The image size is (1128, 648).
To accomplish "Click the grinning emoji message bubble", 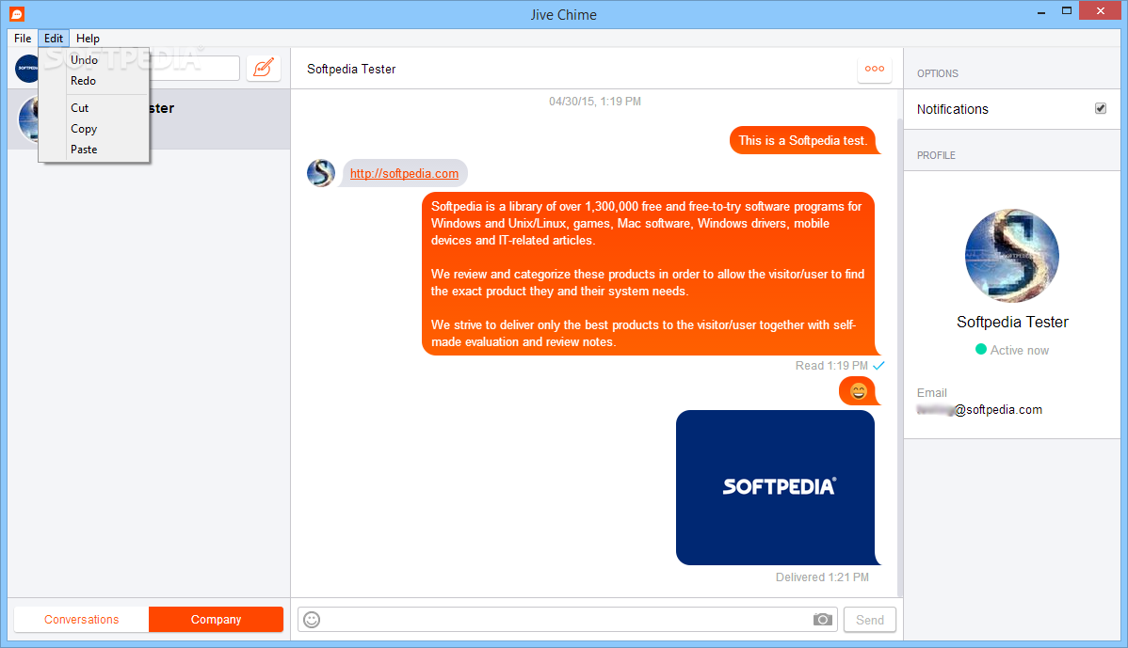I will tap(858, 391).
